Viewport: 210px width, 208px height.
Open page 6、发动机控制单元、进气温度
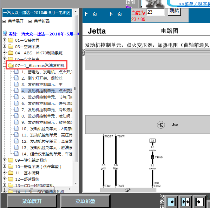pos(47,103)
